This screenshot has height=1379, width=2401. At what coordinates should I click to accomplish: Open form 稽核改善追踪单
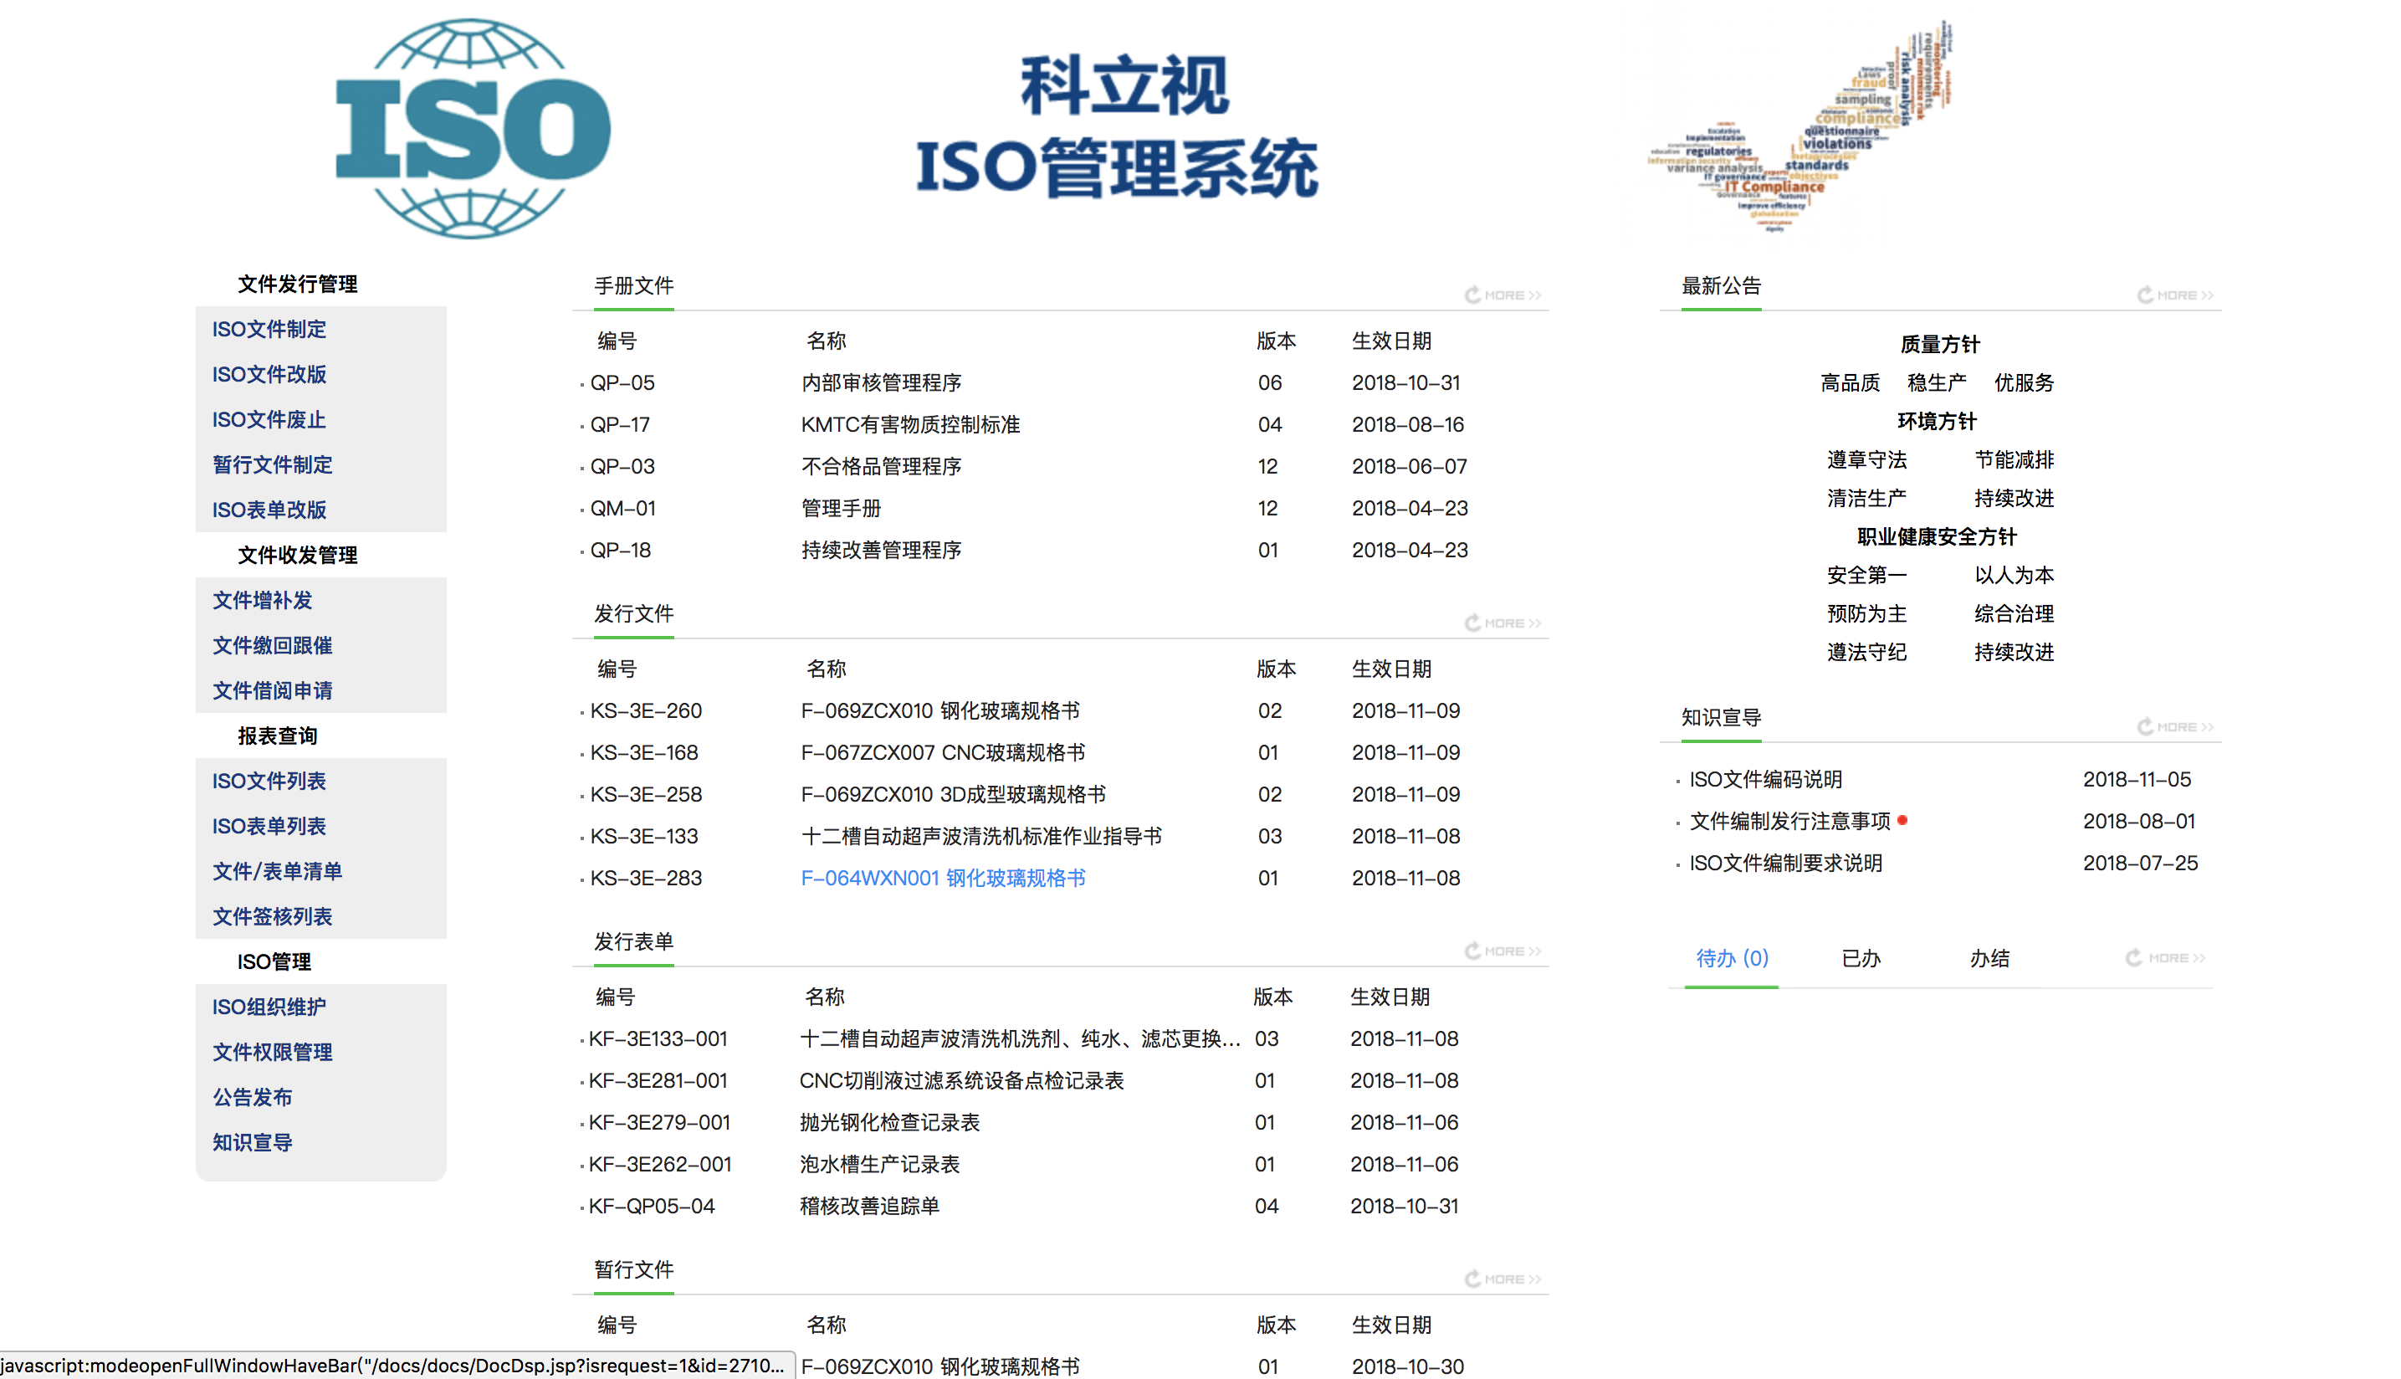point(869,1206)
